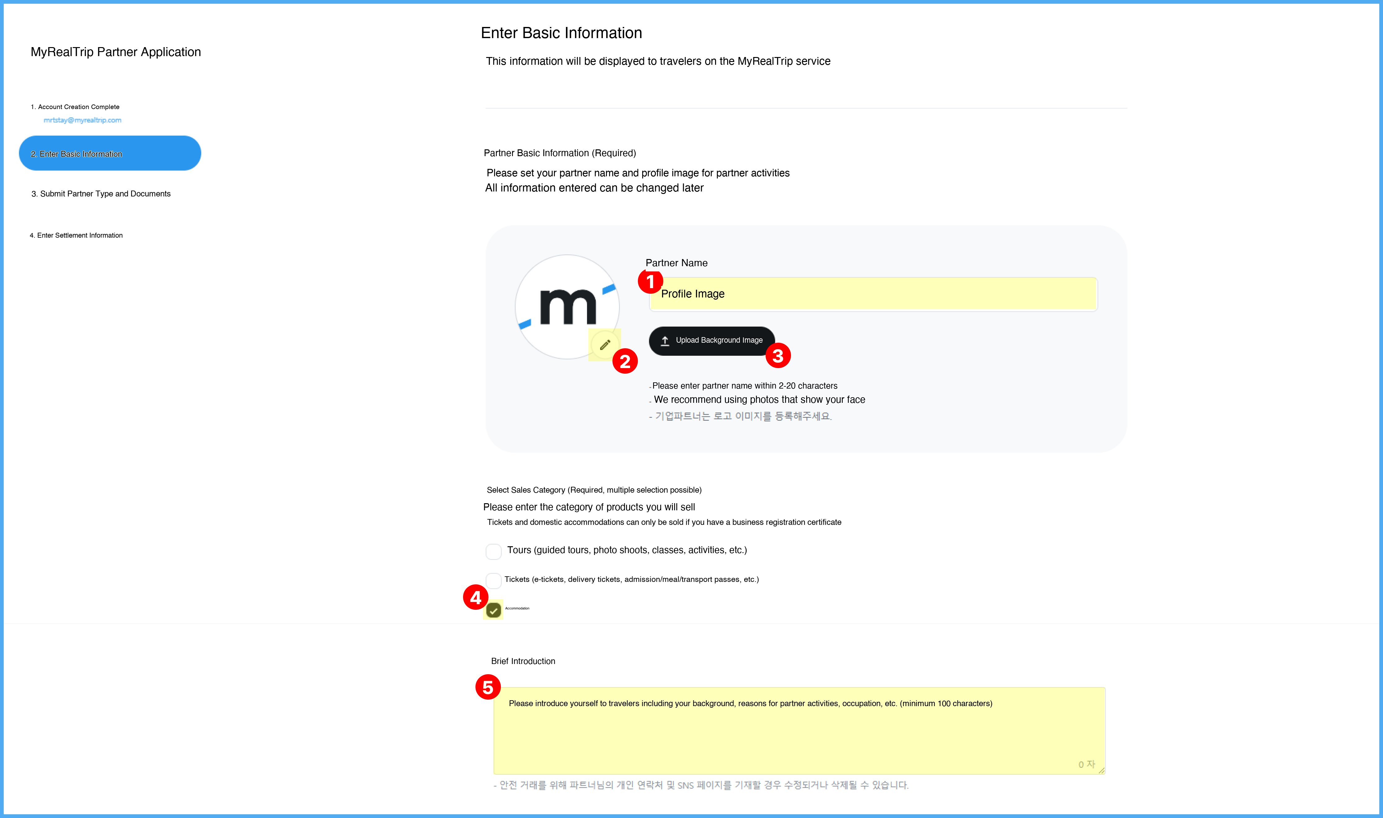The image size is (1383, 818).
Task: Uncheck the Accommodation checkbox
Action: [493, 610]
